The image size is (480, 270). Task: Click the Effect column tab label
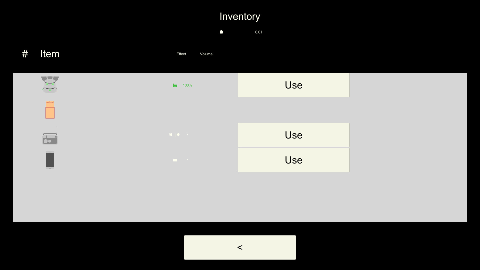pos(181,54)
